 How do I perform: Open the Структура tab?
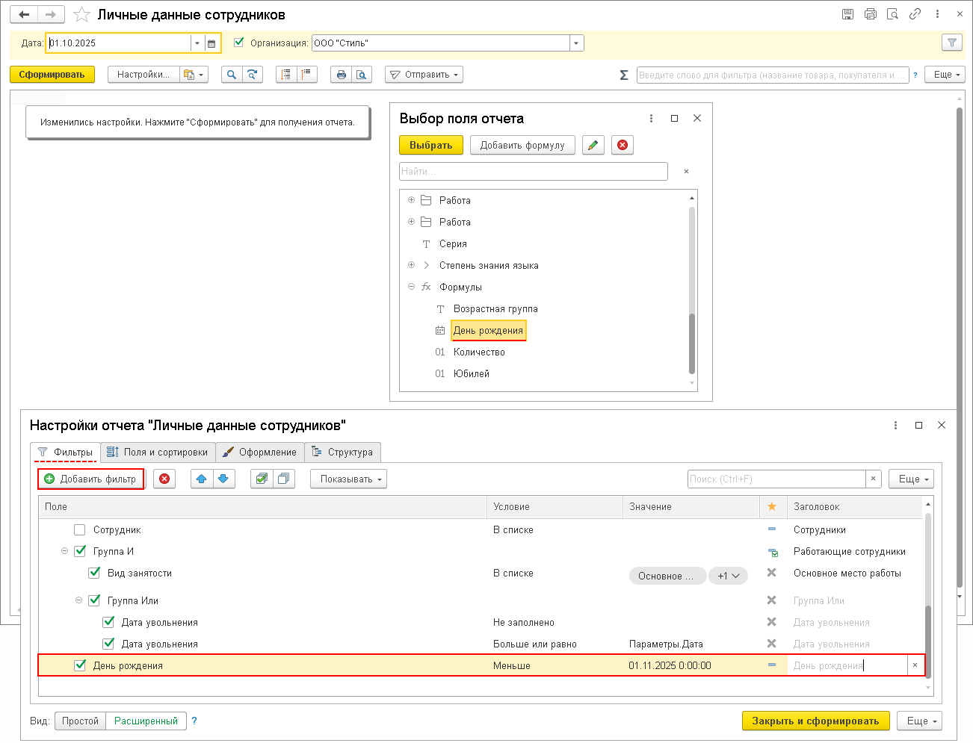(342, 453)
